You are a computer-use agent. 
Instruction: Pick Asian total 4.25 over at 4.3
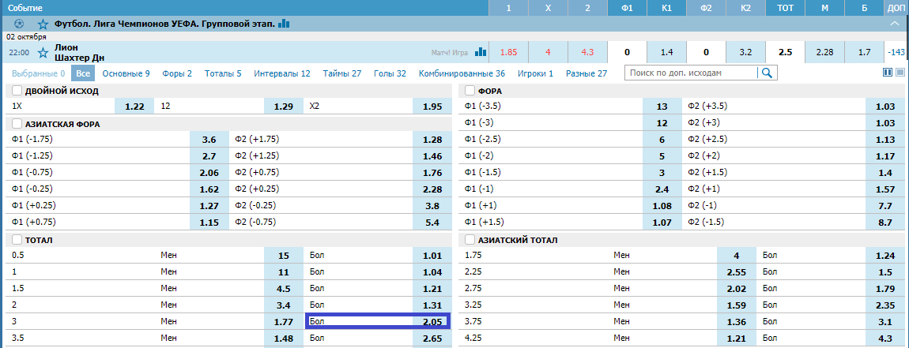click(884, 338)
